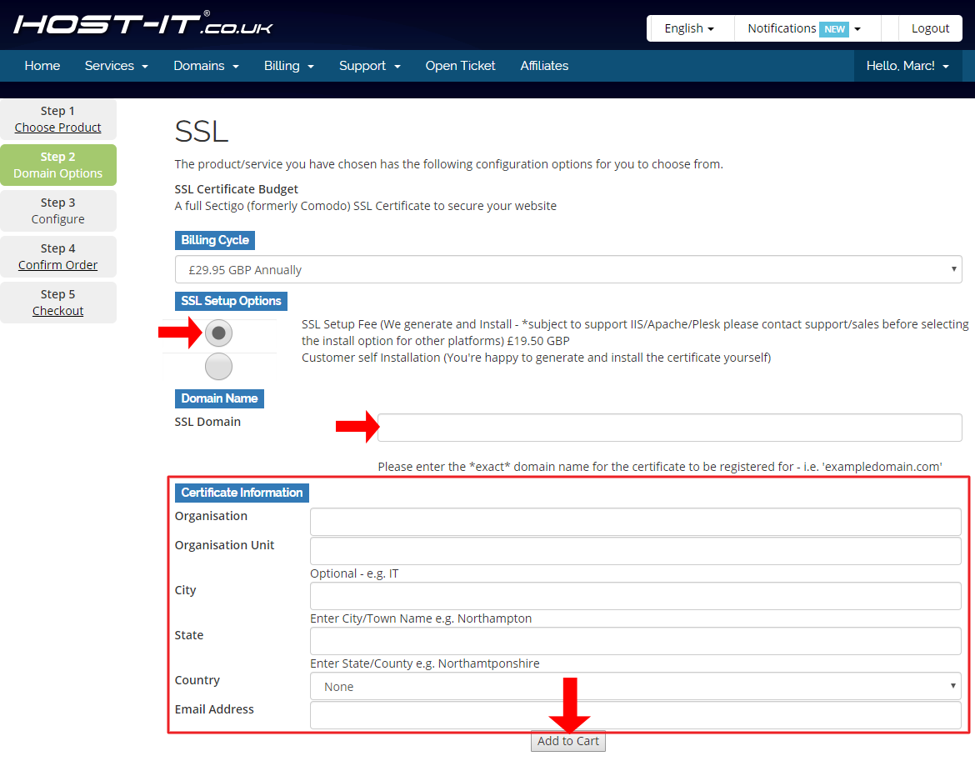Expand the Billing menu

click(289, 66)
